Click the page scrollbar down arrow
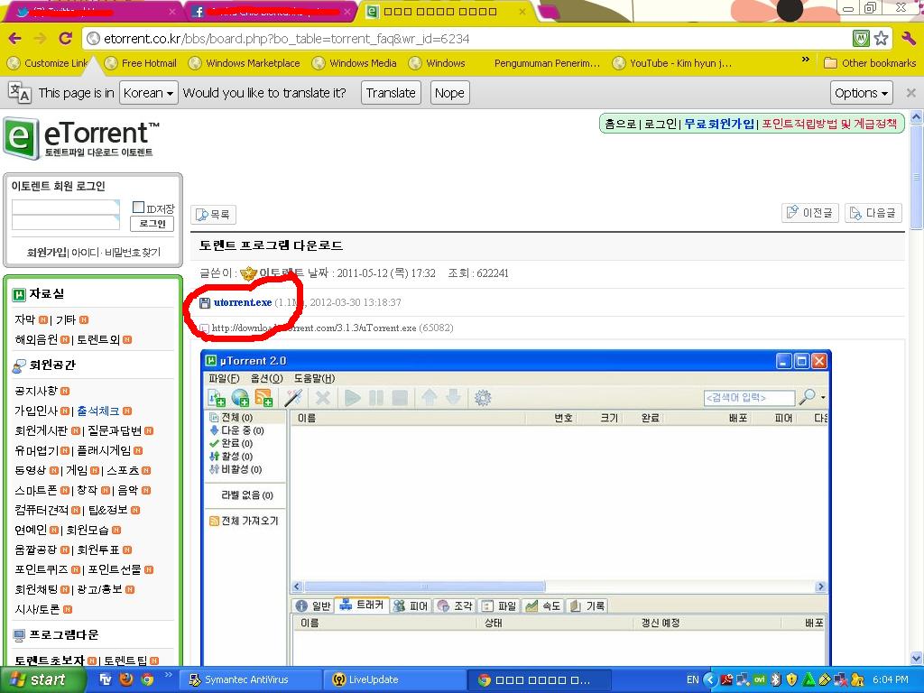The width and height of the screenshot is (924, 693). [x=917, y=659]
